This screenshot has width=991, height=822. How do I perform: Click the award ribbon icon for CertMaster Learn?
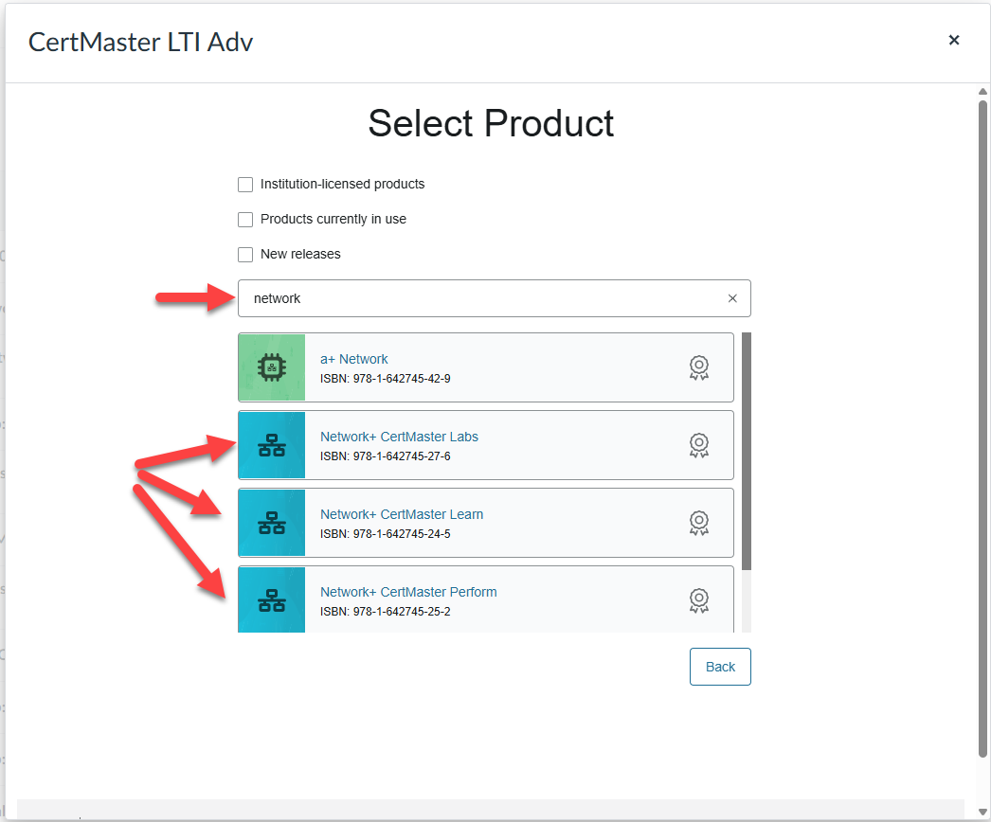(x=699, y=523)
